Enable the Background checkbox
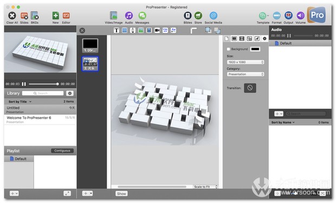336x203 pixels. click(x=229, y=49)
